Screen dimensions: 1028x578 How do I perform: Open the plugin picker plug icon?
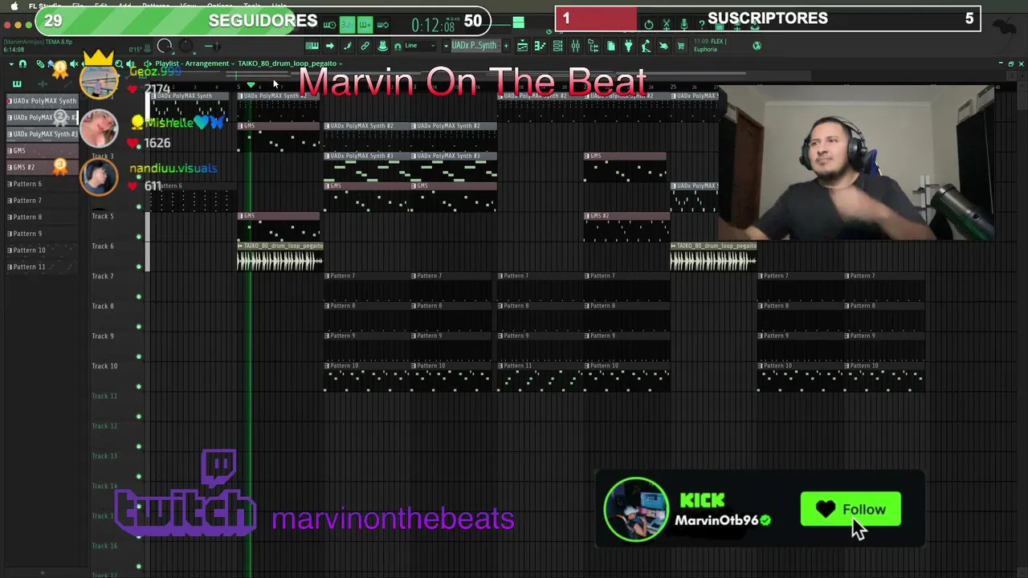pyautogui.click(x=628, y=46)
